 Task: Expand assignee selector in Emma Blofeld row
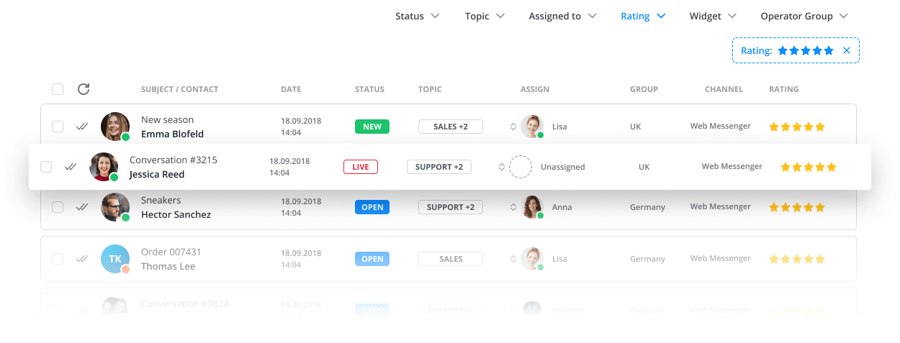[x=513, y=127]
